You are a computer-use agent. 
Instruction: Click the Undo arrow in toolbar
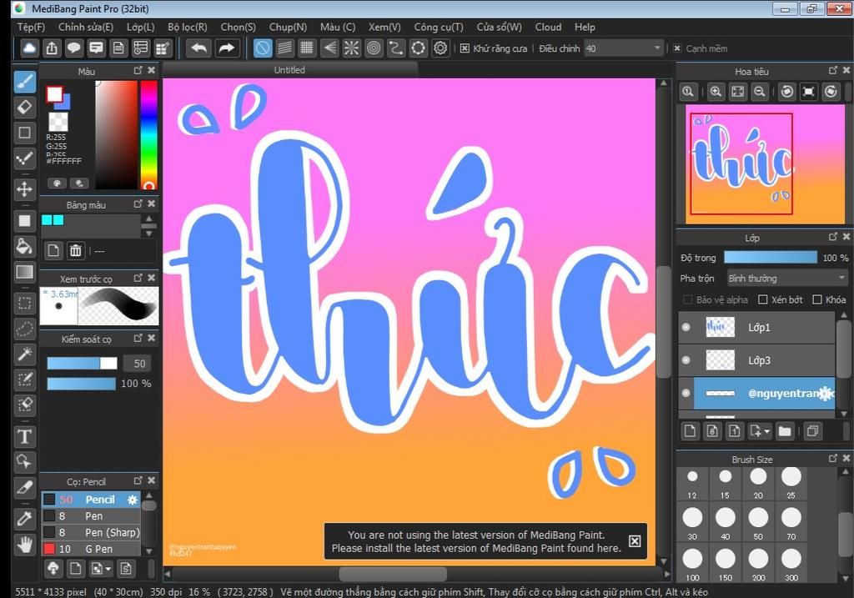198,48
